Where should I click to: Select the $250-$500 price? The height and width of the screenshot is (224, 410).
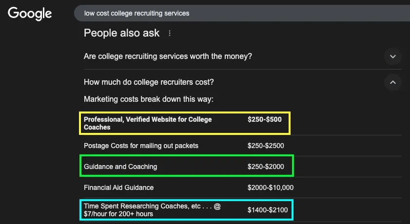[265, 119]
